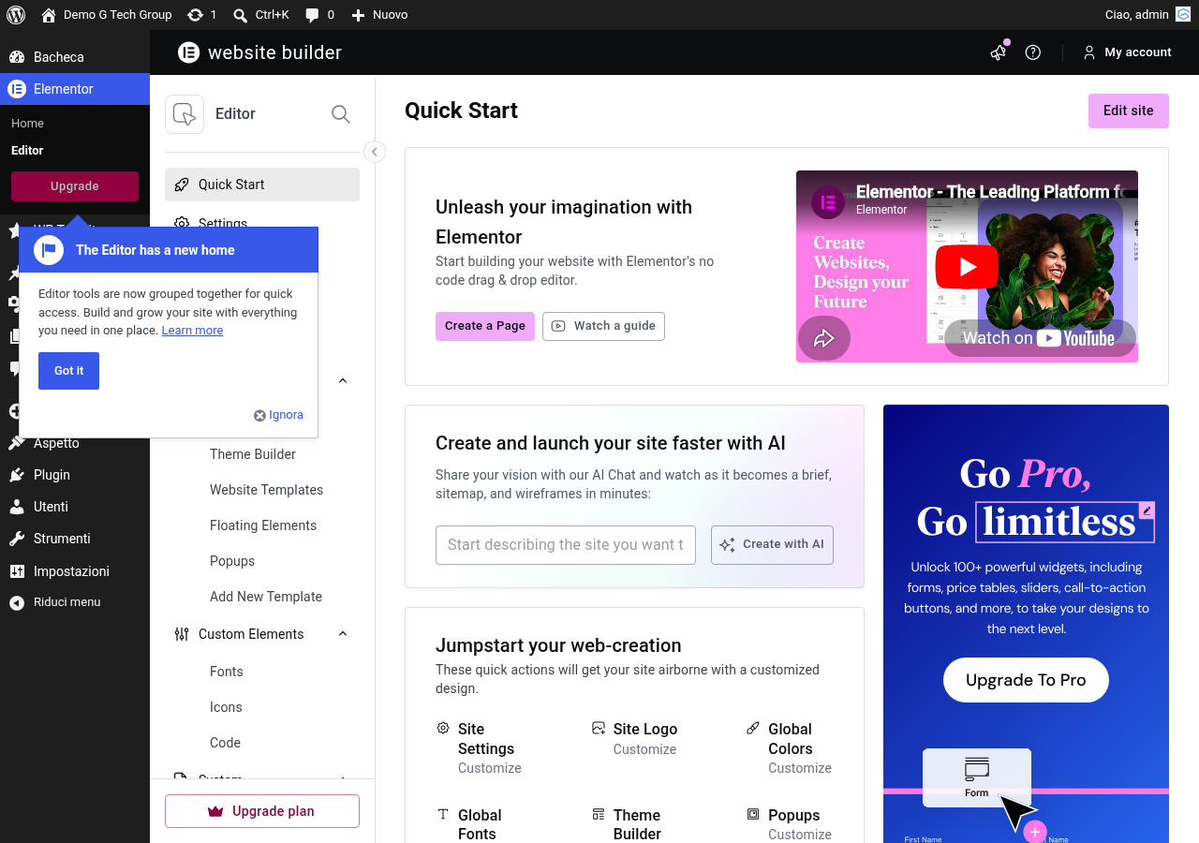Open Impostazioni settings menu
This screenshot has width=1199, height=843.
pos(75,571)
